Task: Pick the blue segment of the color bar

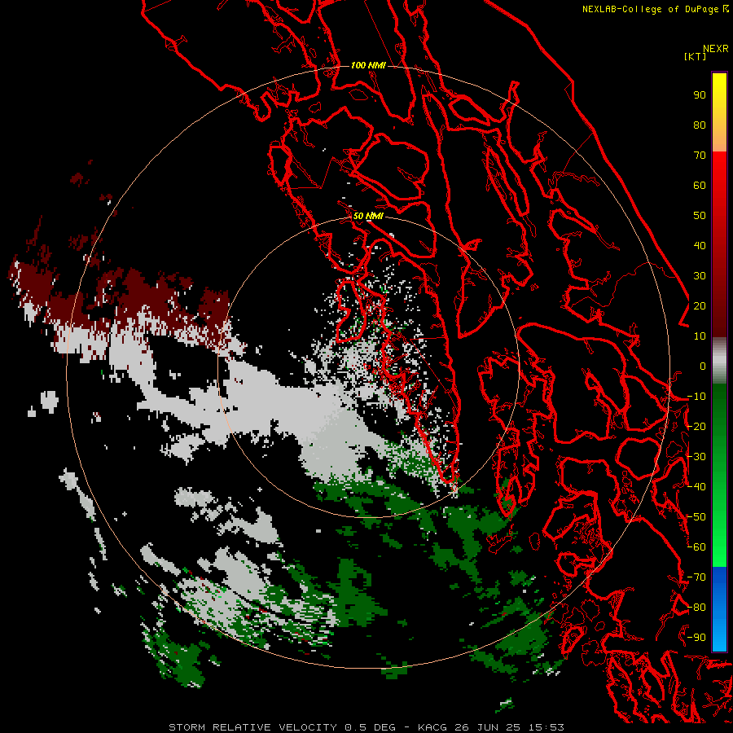Action: (x=719, y=609)
